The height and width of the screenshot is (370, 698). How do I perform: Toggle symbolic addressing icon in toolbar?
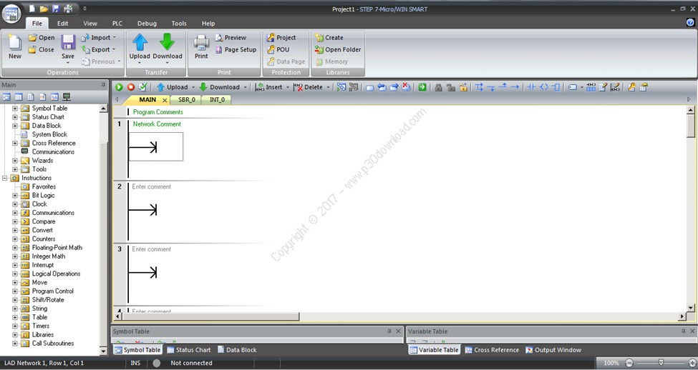pyautogui.click(x=573, y=87)
